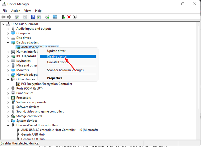This screenshot has height=147, width=201.
Task: Open the Help menu
Action: pyautogui.click(x=38, y=11)
